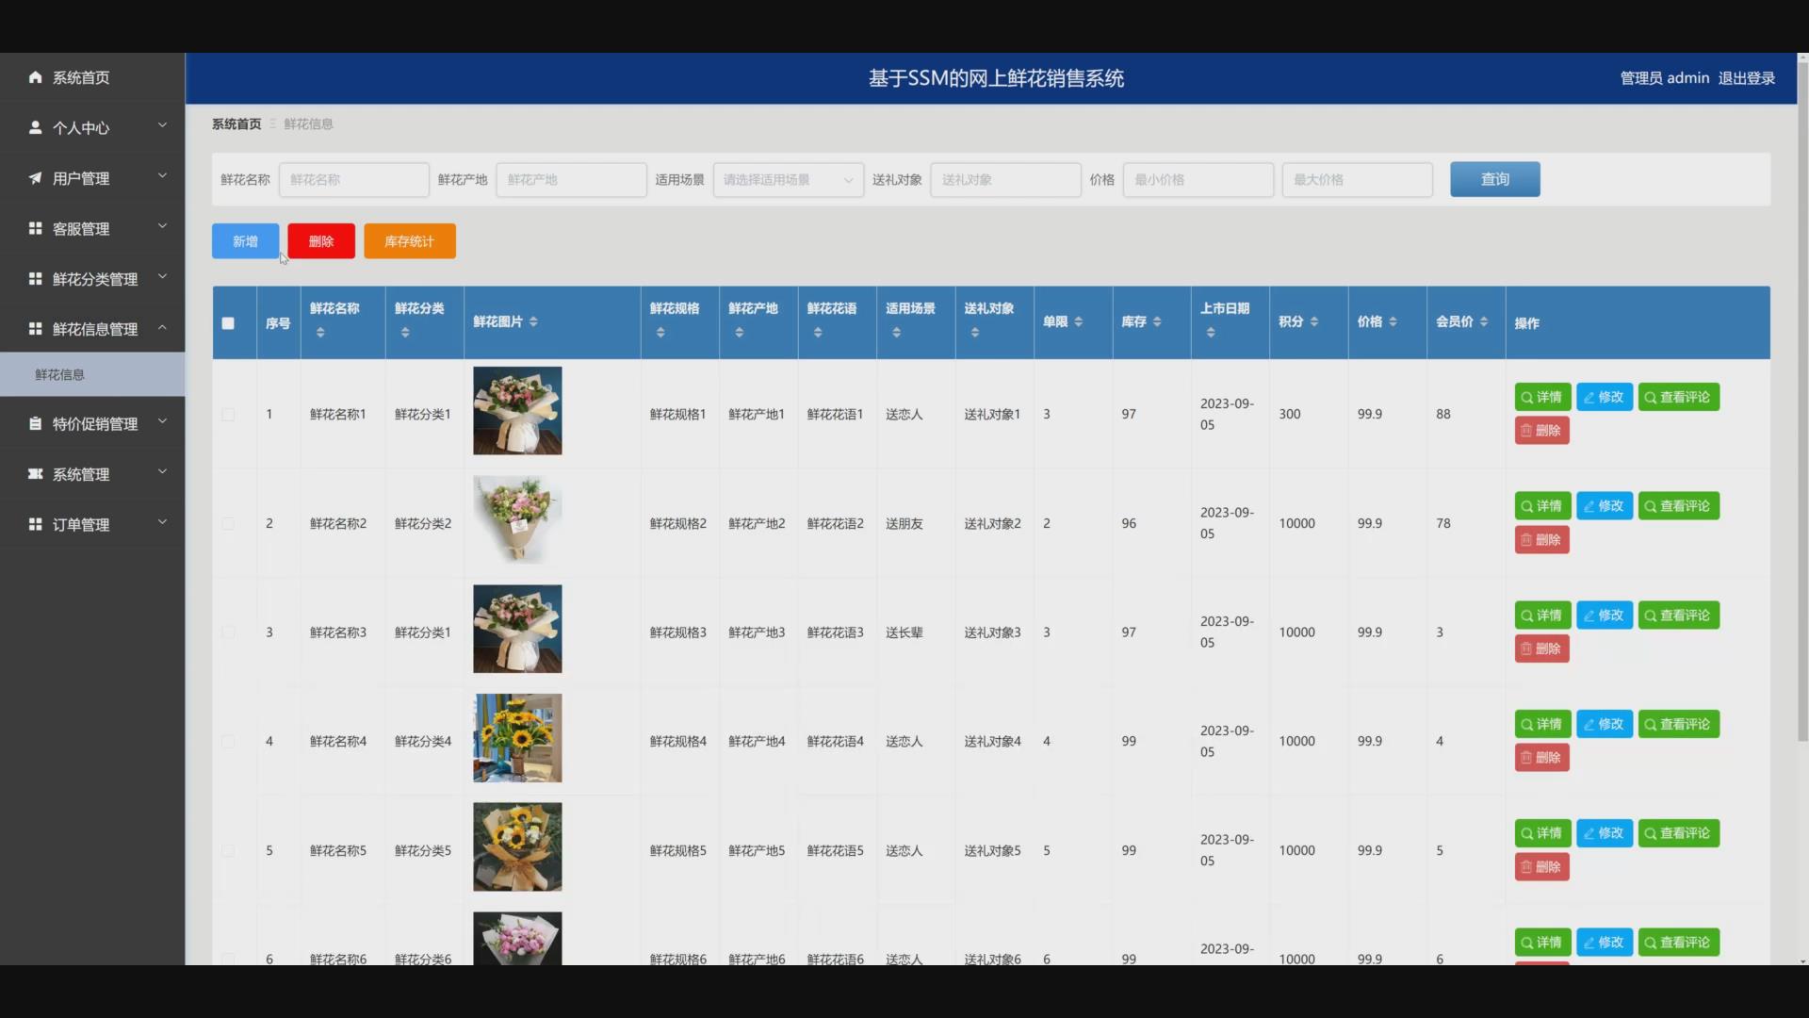Click the clipboard icon for 特价促销管理

click(35, 424)
